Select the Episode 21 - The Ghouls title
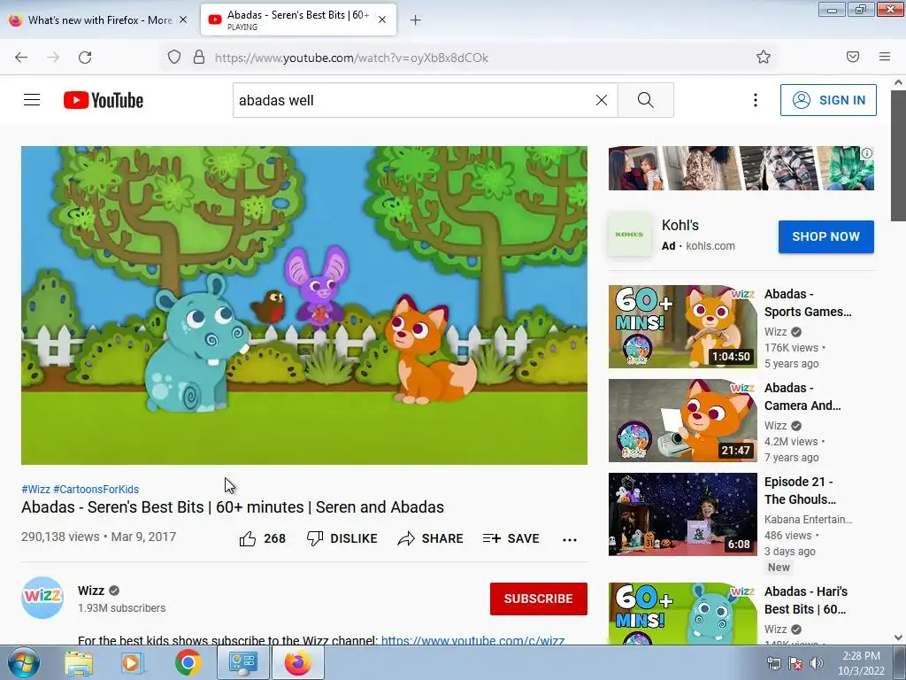The height and width of the screenshot is (680, 906). (x=800, y=491)
